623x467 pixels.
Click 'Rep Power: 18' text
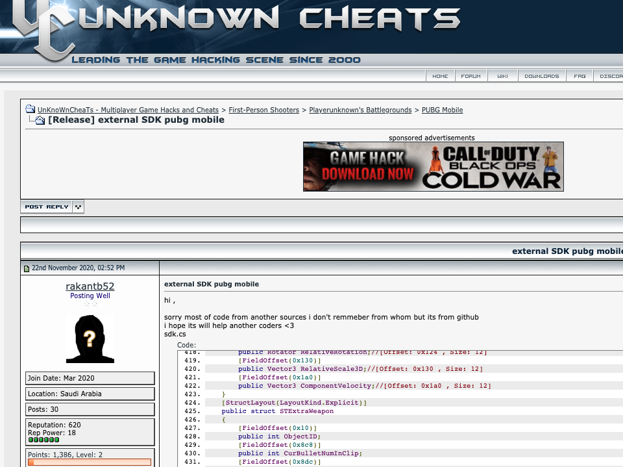(x=52, y=433)
